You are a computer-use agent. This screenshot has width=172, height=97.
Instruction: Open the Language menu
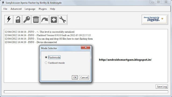(30, 9)
